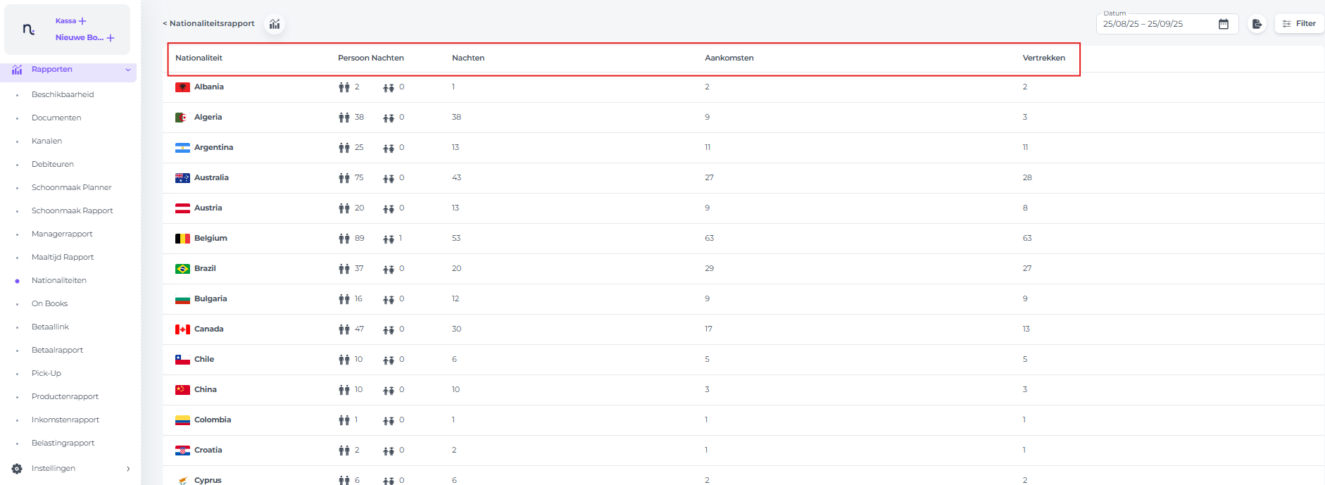Go back via Nationaliteitsrapport breadcrumb
The height and width of the screenshot is (485, 1325).
pyautogui.click(x=208, y=23)
